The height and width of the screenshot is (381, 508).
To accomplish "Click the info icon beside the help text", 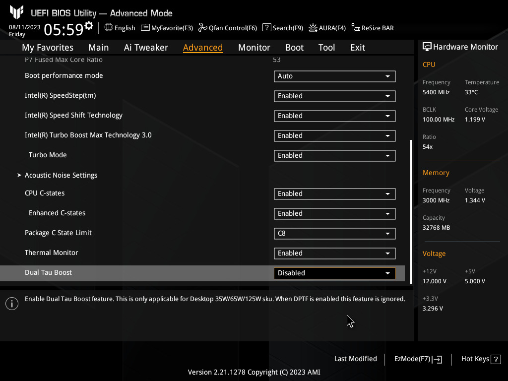I will [12, 304].
